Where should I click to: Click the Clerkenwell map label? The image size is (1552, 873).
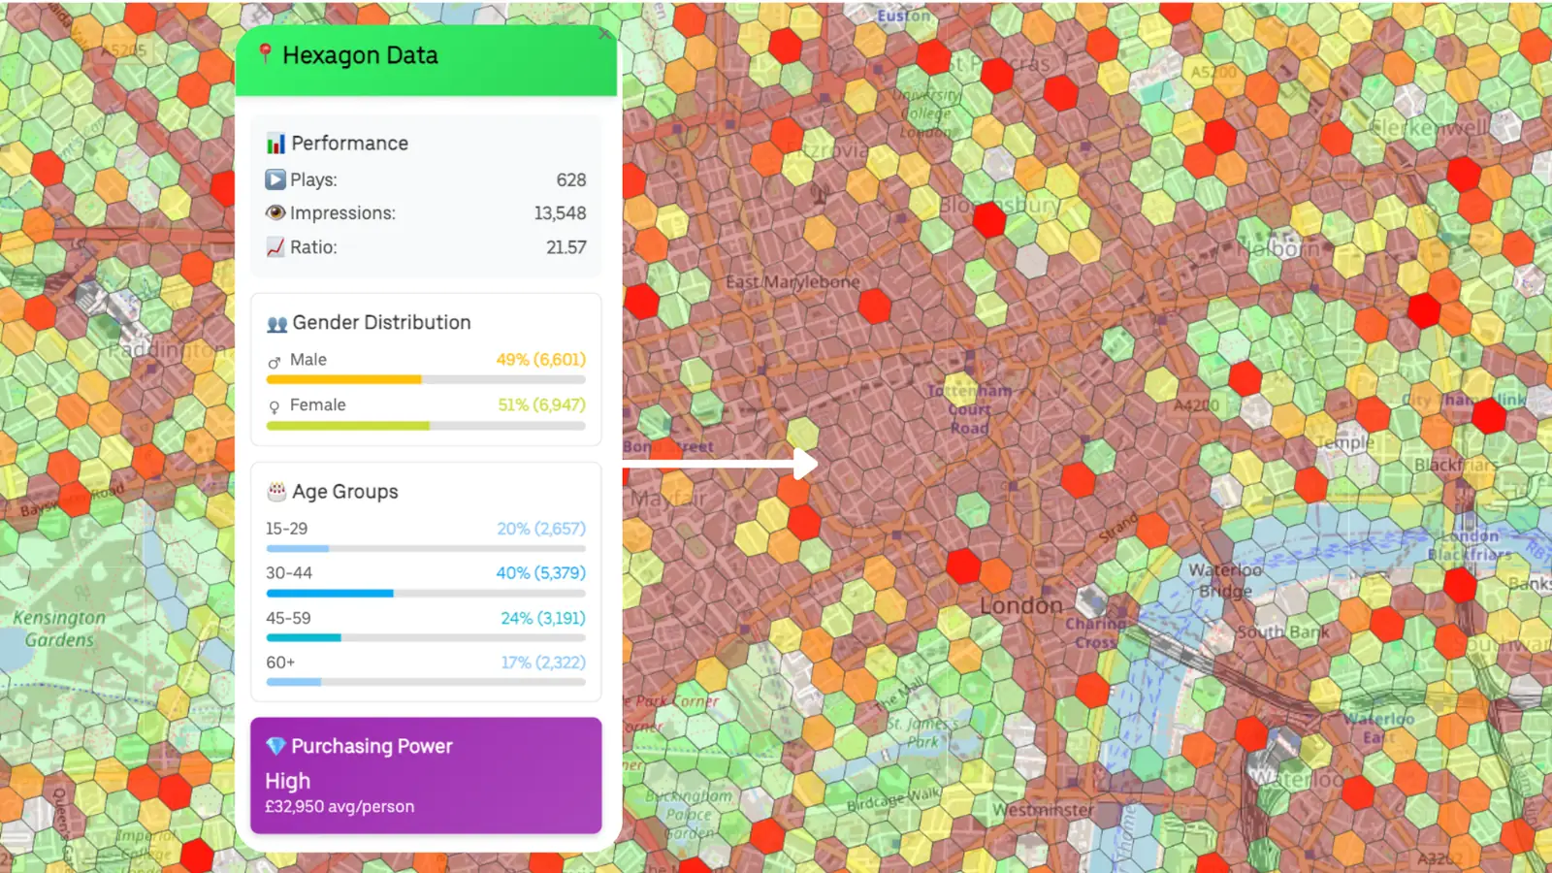coord(1428,127)
